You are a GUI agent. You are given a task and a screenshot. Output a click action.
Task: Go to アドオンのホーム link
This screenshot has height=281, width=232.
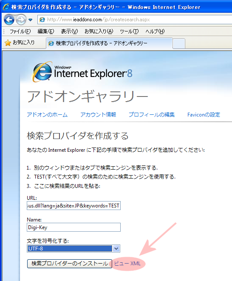click(47, 115)
